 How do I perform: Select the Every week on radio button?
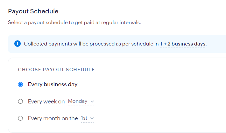click(21, 101)
